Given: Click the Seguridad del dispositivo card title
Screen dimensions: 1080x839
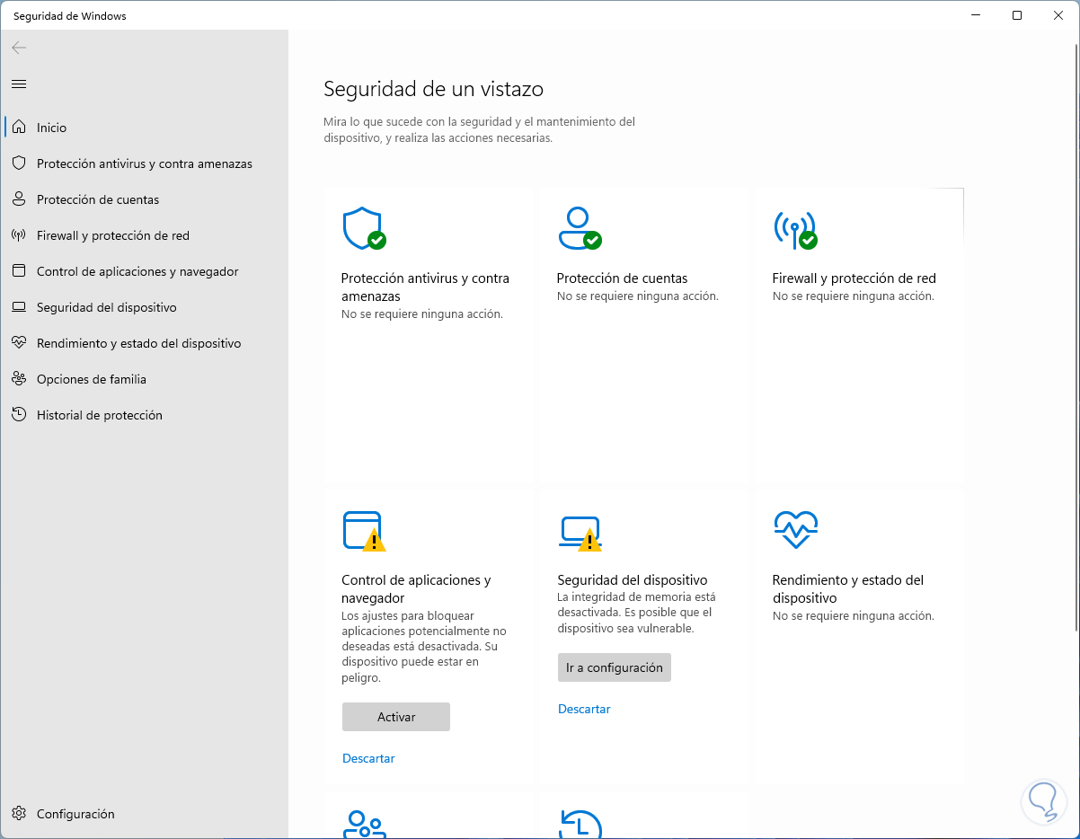Looking at the screenshot, I should [x=633, y=580].
